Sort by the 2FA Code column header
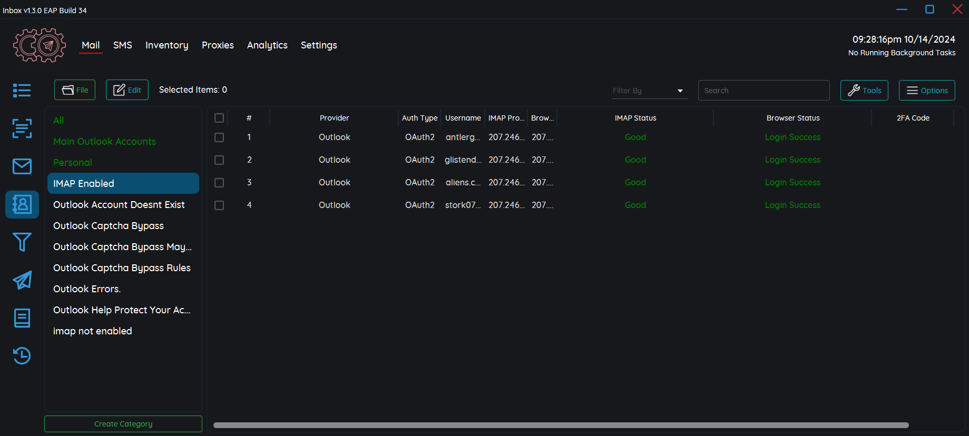This screenshot has width=969, height=436. (x=913, y=118)
